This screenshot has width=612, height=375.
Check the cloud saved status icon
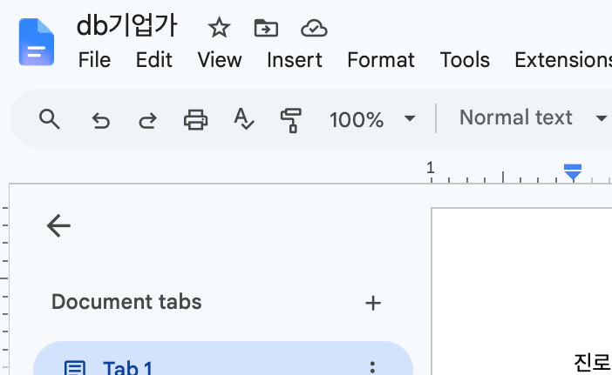click(314, 28)
